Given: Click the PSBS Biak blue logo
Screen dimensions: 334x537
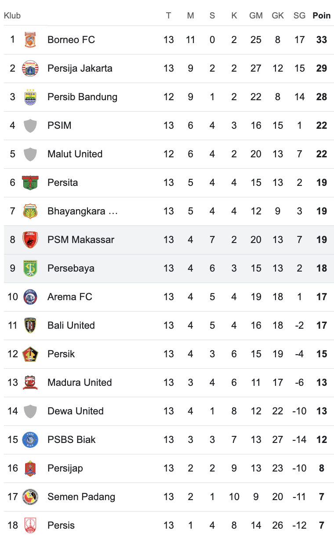Looking at the screenshot, I should pos(30,439).
